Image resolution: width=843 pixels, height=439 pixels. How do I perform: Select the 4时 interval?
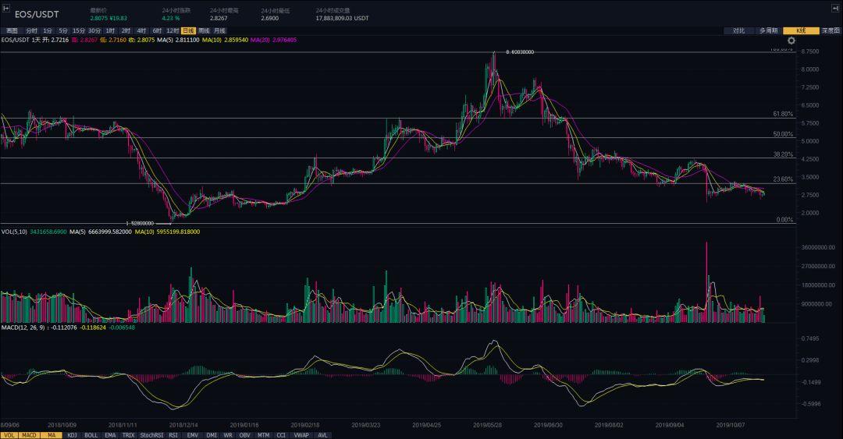pos(141,30)
